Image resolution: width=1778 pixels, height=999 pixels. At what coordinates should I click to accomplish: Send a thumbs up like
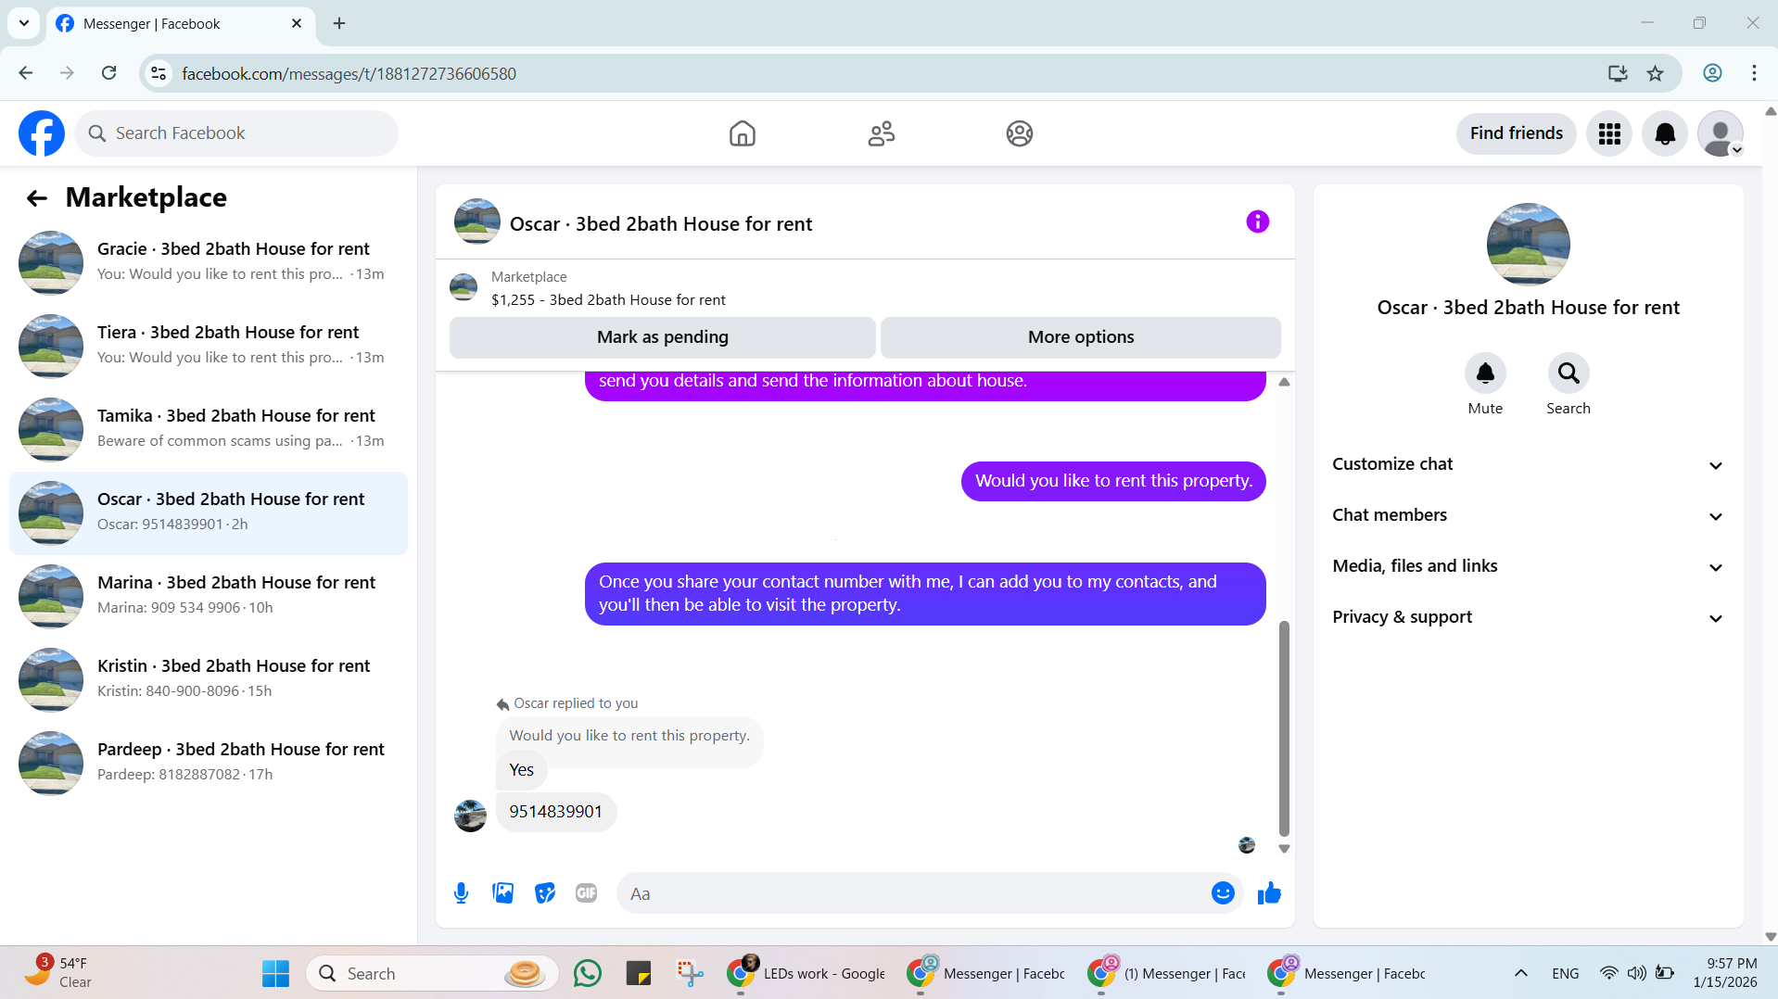coord(1269,893)
